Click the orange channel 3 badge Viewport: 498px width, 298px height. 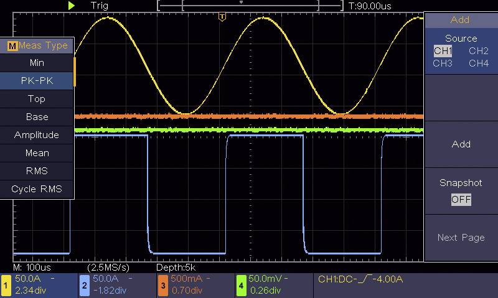point(162,286)
